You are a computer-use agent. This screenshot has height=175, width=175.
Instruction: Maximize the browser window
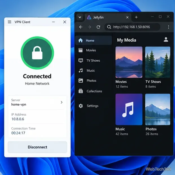160,17
